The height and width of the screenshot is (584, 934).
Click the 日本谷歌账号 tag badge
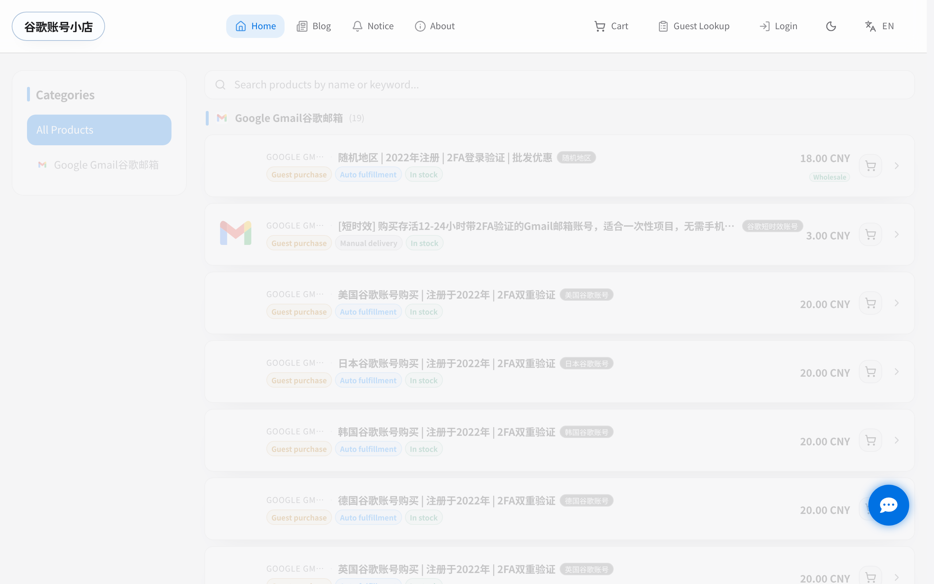click(586, 364)
